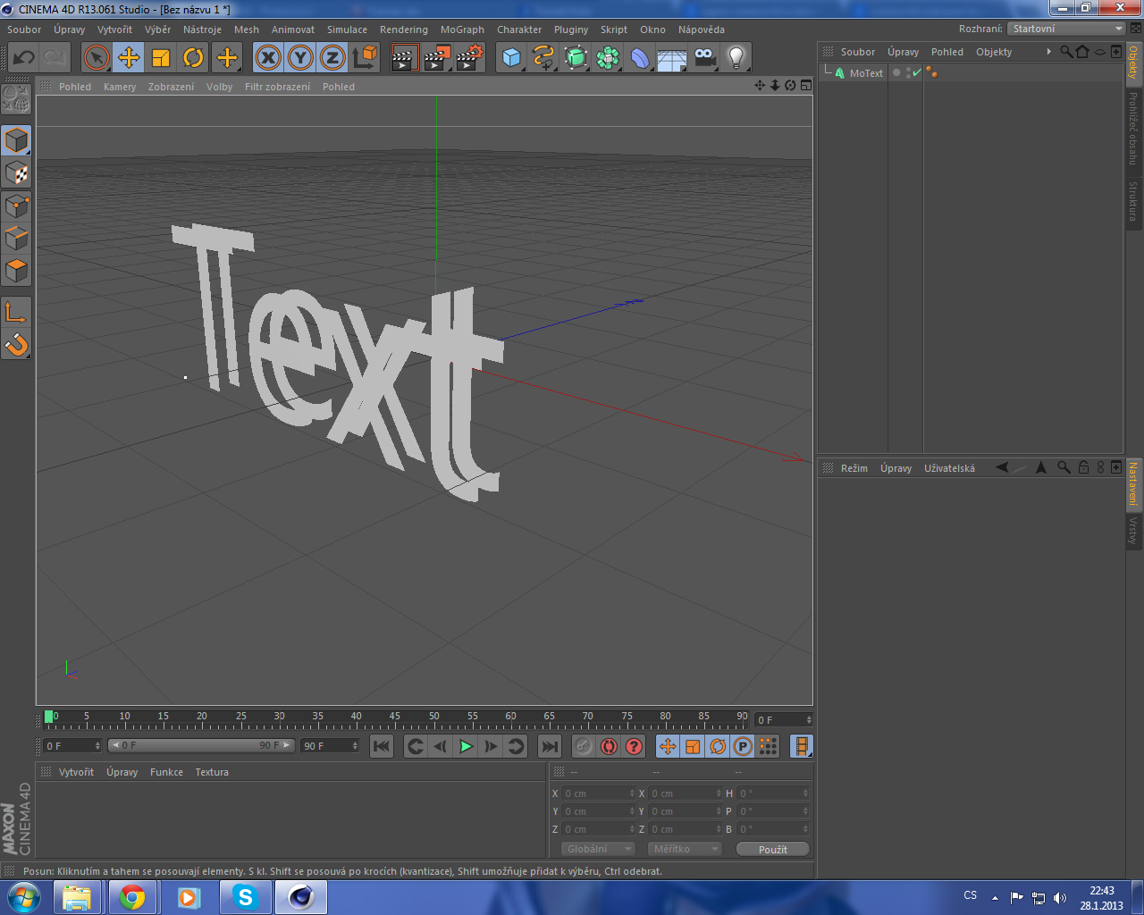This screenshot has height=915, width=1144.
Task: Click the Undo arrow icon
Action: tap(24, 58)
